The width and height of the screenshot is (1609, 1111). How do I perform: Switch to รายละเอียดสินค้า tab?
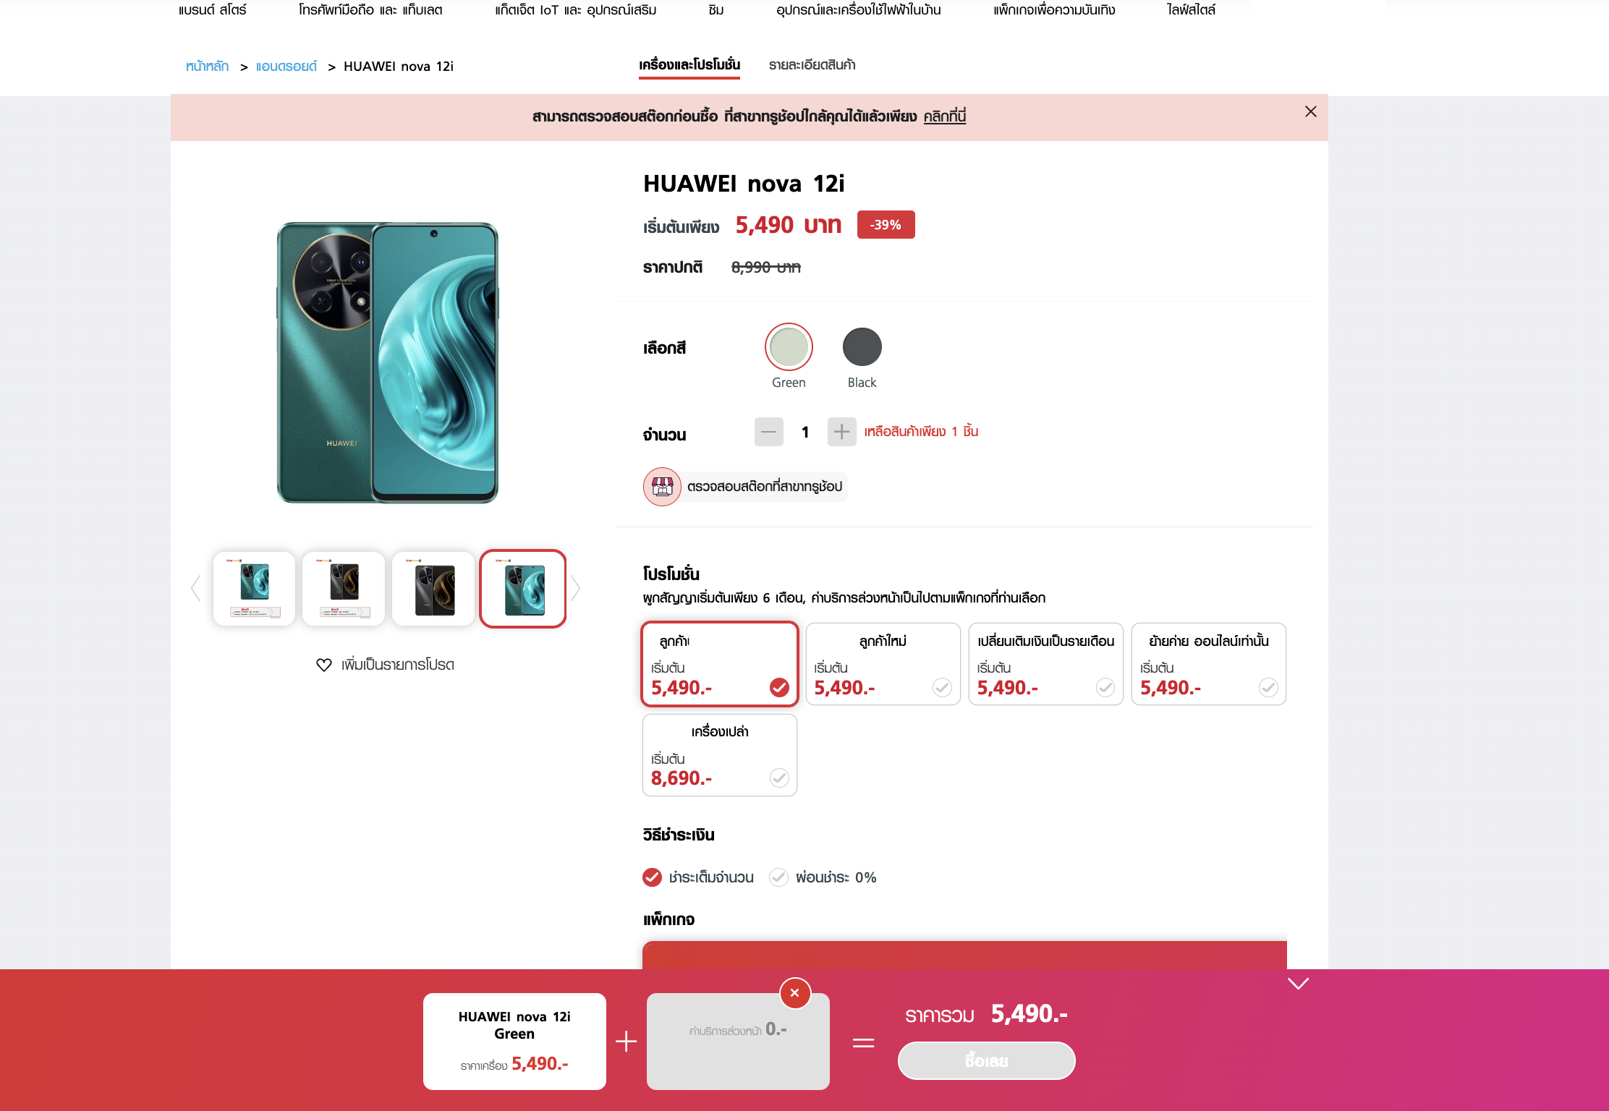[812, 65]
